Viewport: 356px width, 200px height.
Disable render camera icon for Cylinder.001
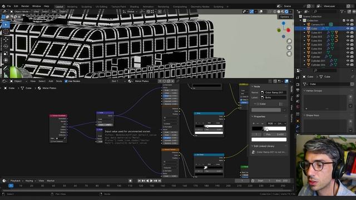click(x=352, y=61)
